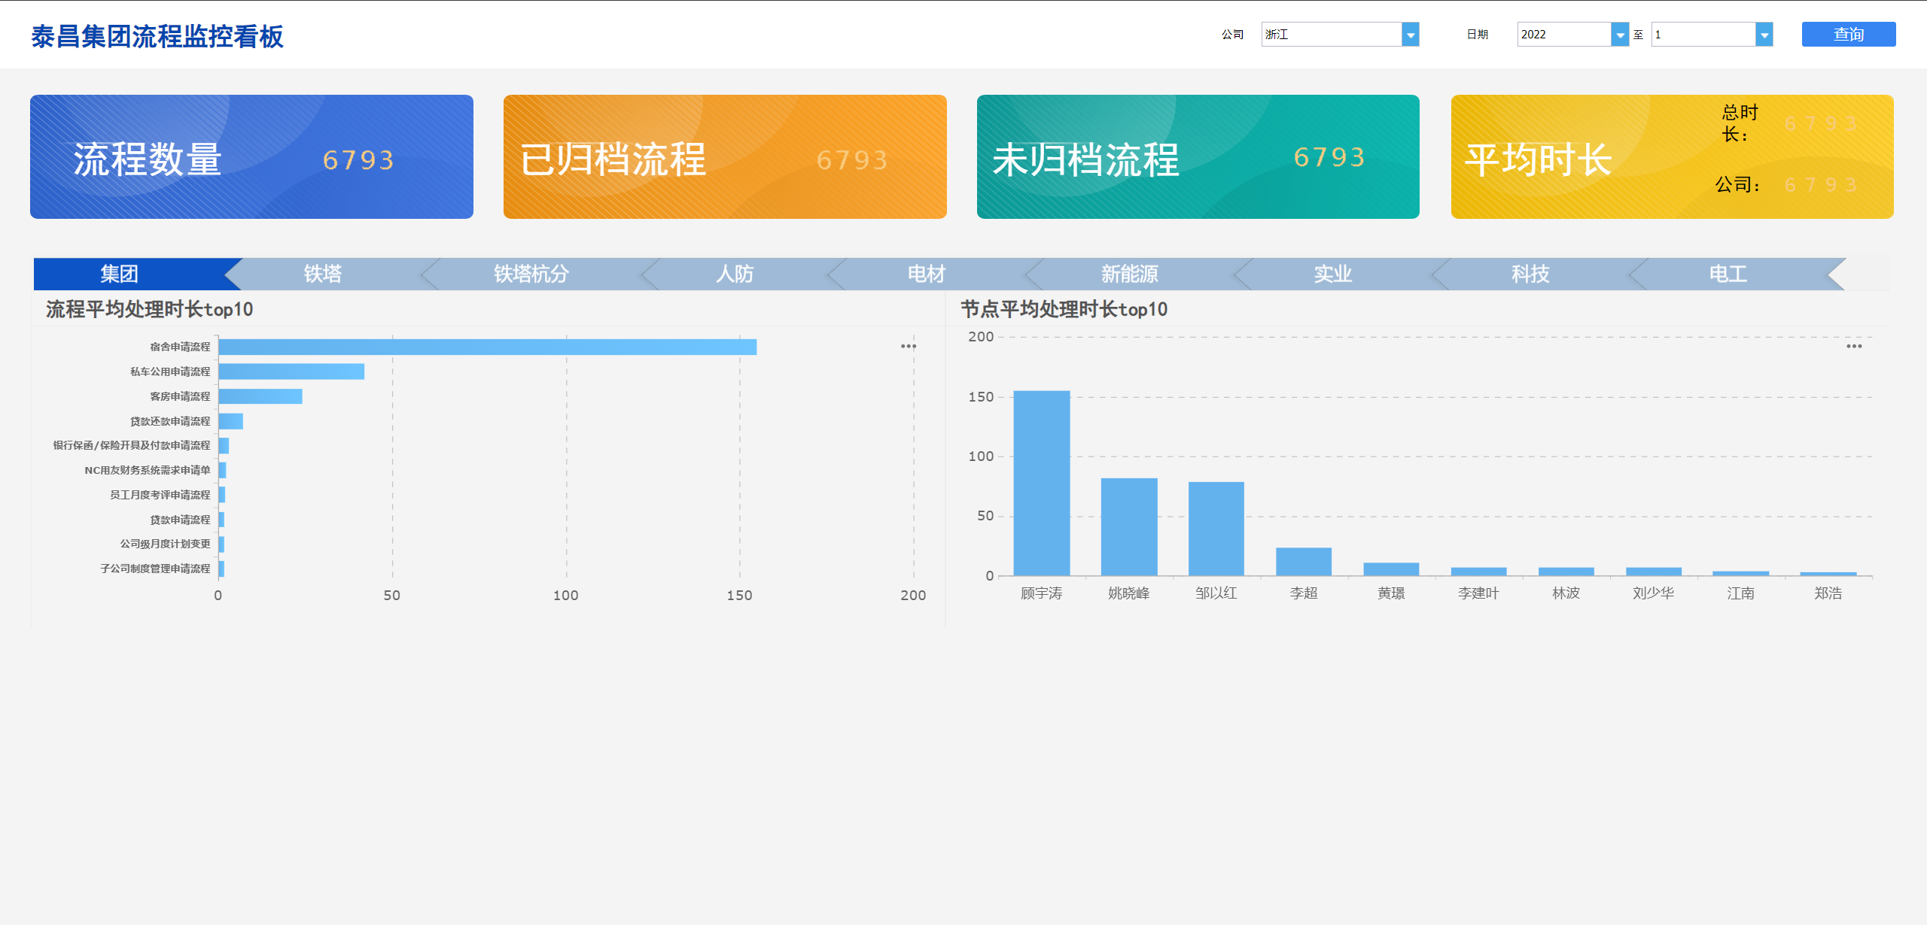Open left chart's three-dot options menu
This screenshot has height=925, width=1927.
(x=909, y=347)
